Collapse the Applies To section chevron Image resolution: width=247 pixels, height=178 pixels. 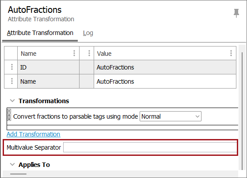(12, 165)
